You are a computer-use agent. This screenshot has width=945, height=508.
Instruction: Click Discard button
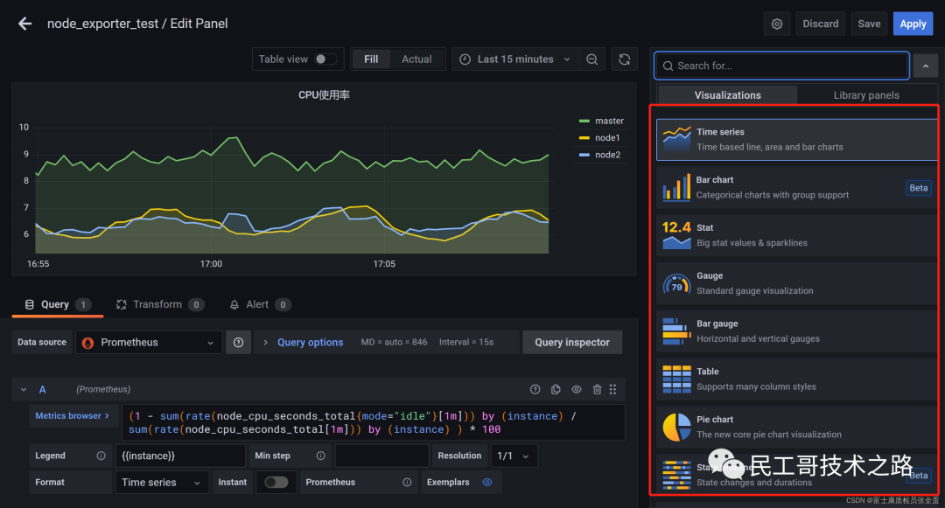pyautogui.click(x=820, y=24)
